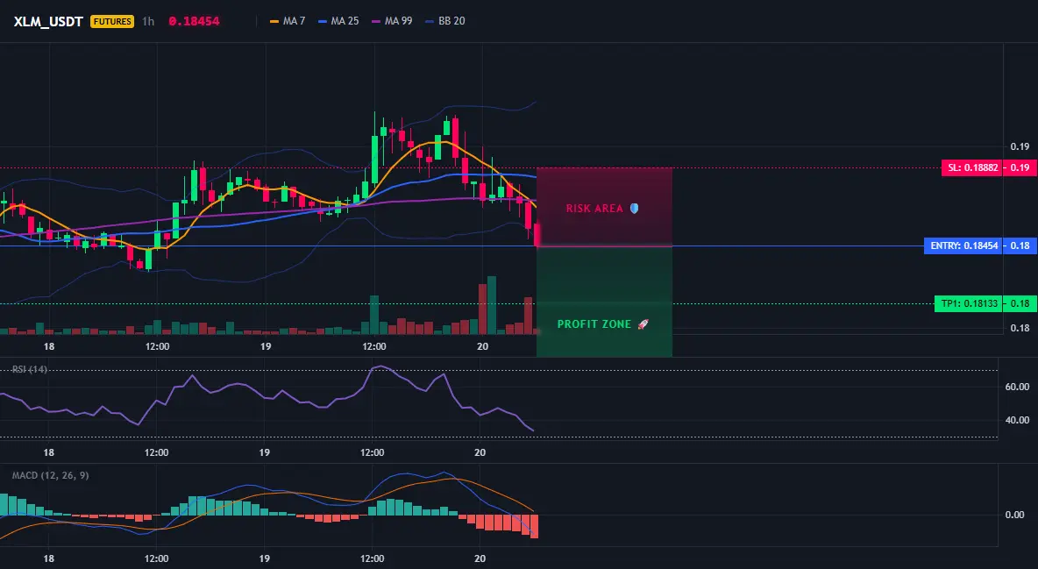Click the ENTRY: 0.18454 price tag
This screenshot has height=569, width=1038.
tap(963, 245)
